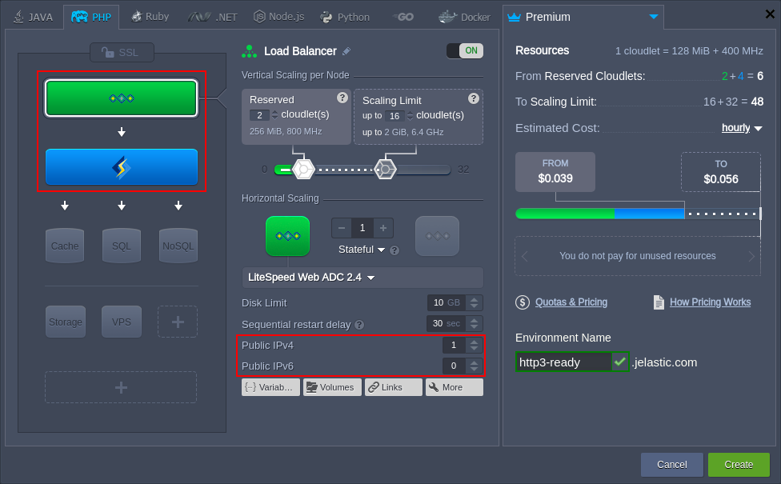The image size is (781, 484).
Task: Switch to the JAVA tab
Action: pyautogui.click(x=34, y=18)
